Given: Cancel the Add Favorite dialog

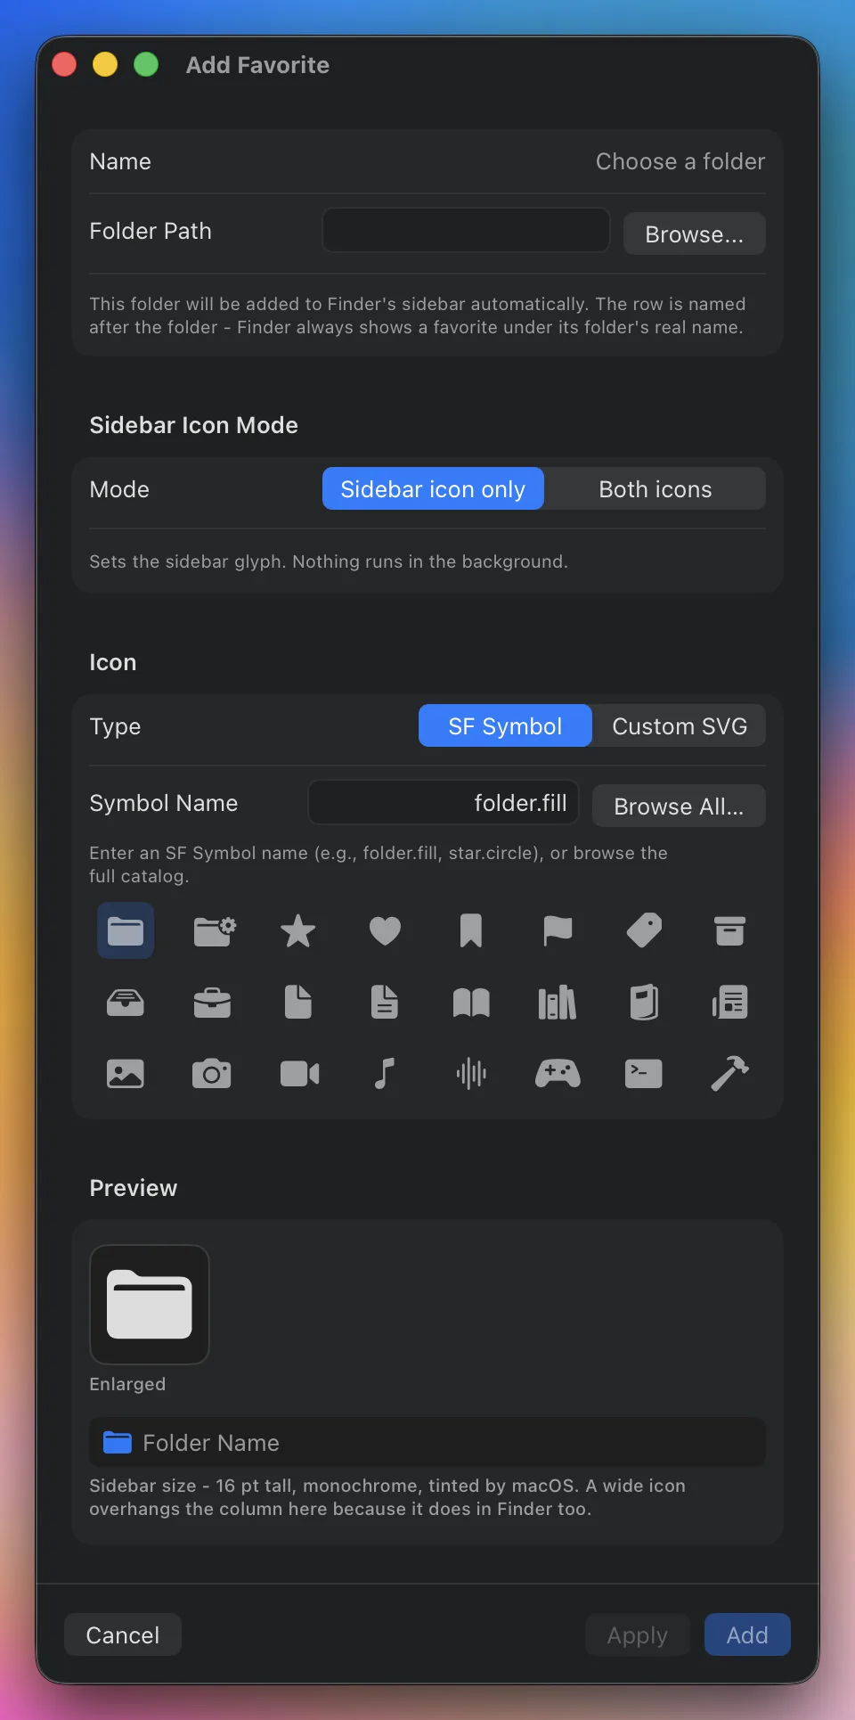Looking at the screenshot, I should tap(123, 1634).
